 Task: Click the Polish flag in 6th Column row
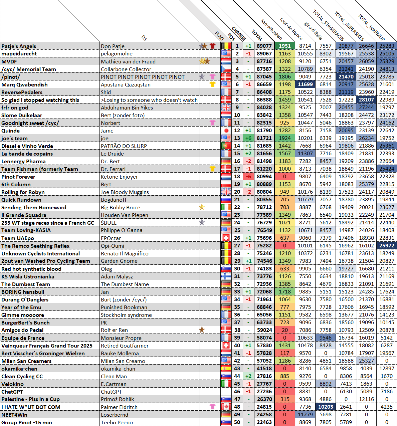(226, 184)
